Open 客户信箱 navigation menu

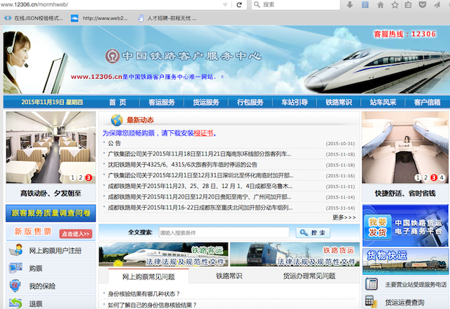pyautogui.click(x=427, y=102)
